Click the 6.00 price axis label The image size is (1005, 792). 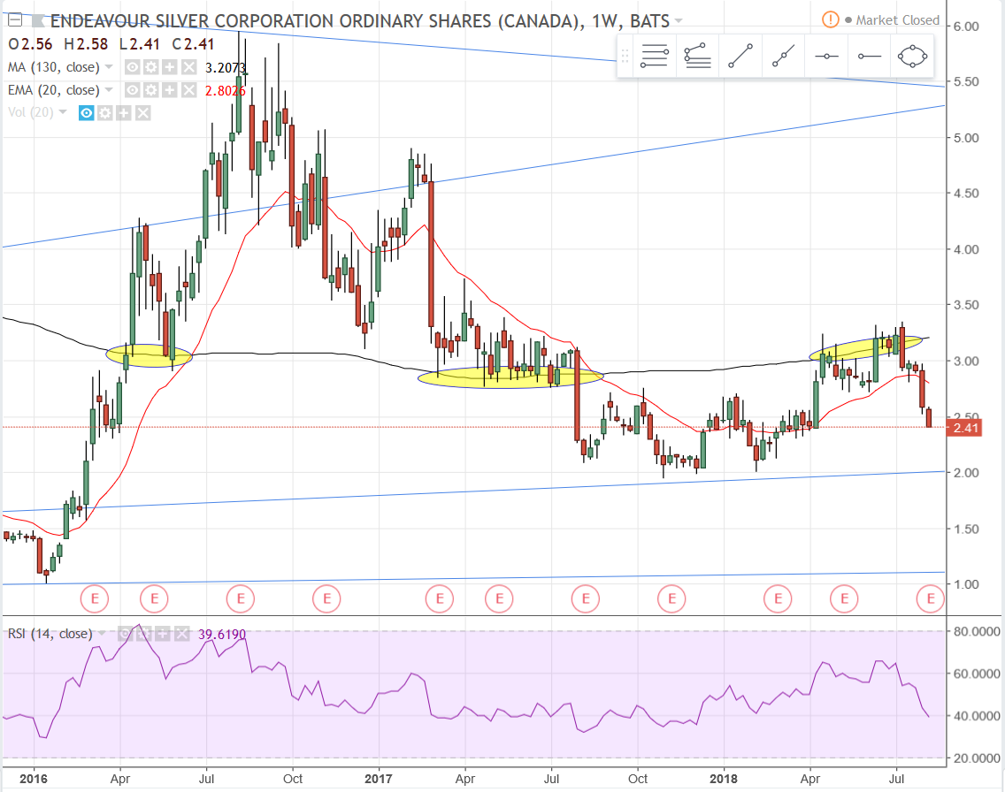pos(966,27)
